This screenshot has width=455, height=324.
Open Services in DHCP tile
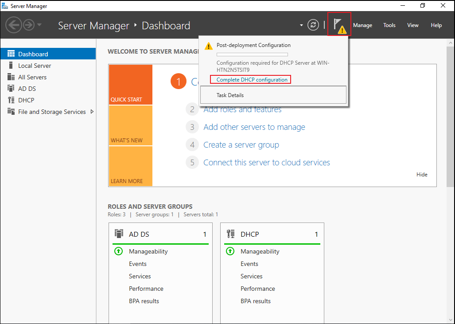point(252,277)
